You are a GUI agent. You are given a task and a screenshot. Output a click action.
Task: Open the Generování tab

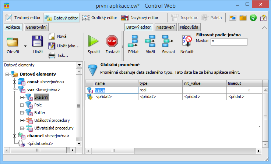click(36, 27)
